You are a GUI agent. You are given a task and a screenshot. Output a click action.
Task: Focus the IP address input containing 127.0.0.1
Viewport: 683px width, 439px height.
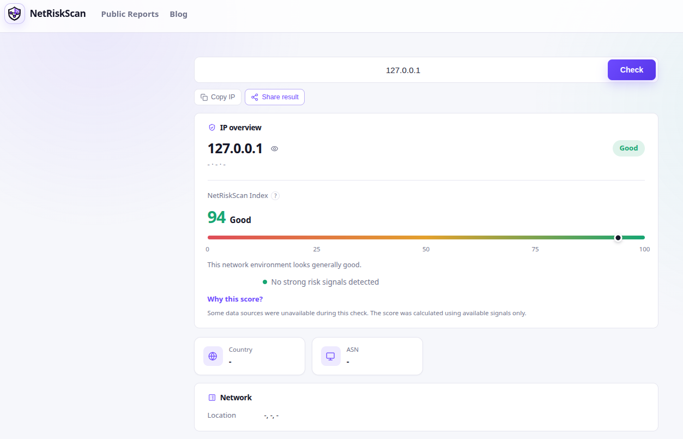[x=403, y=70]
